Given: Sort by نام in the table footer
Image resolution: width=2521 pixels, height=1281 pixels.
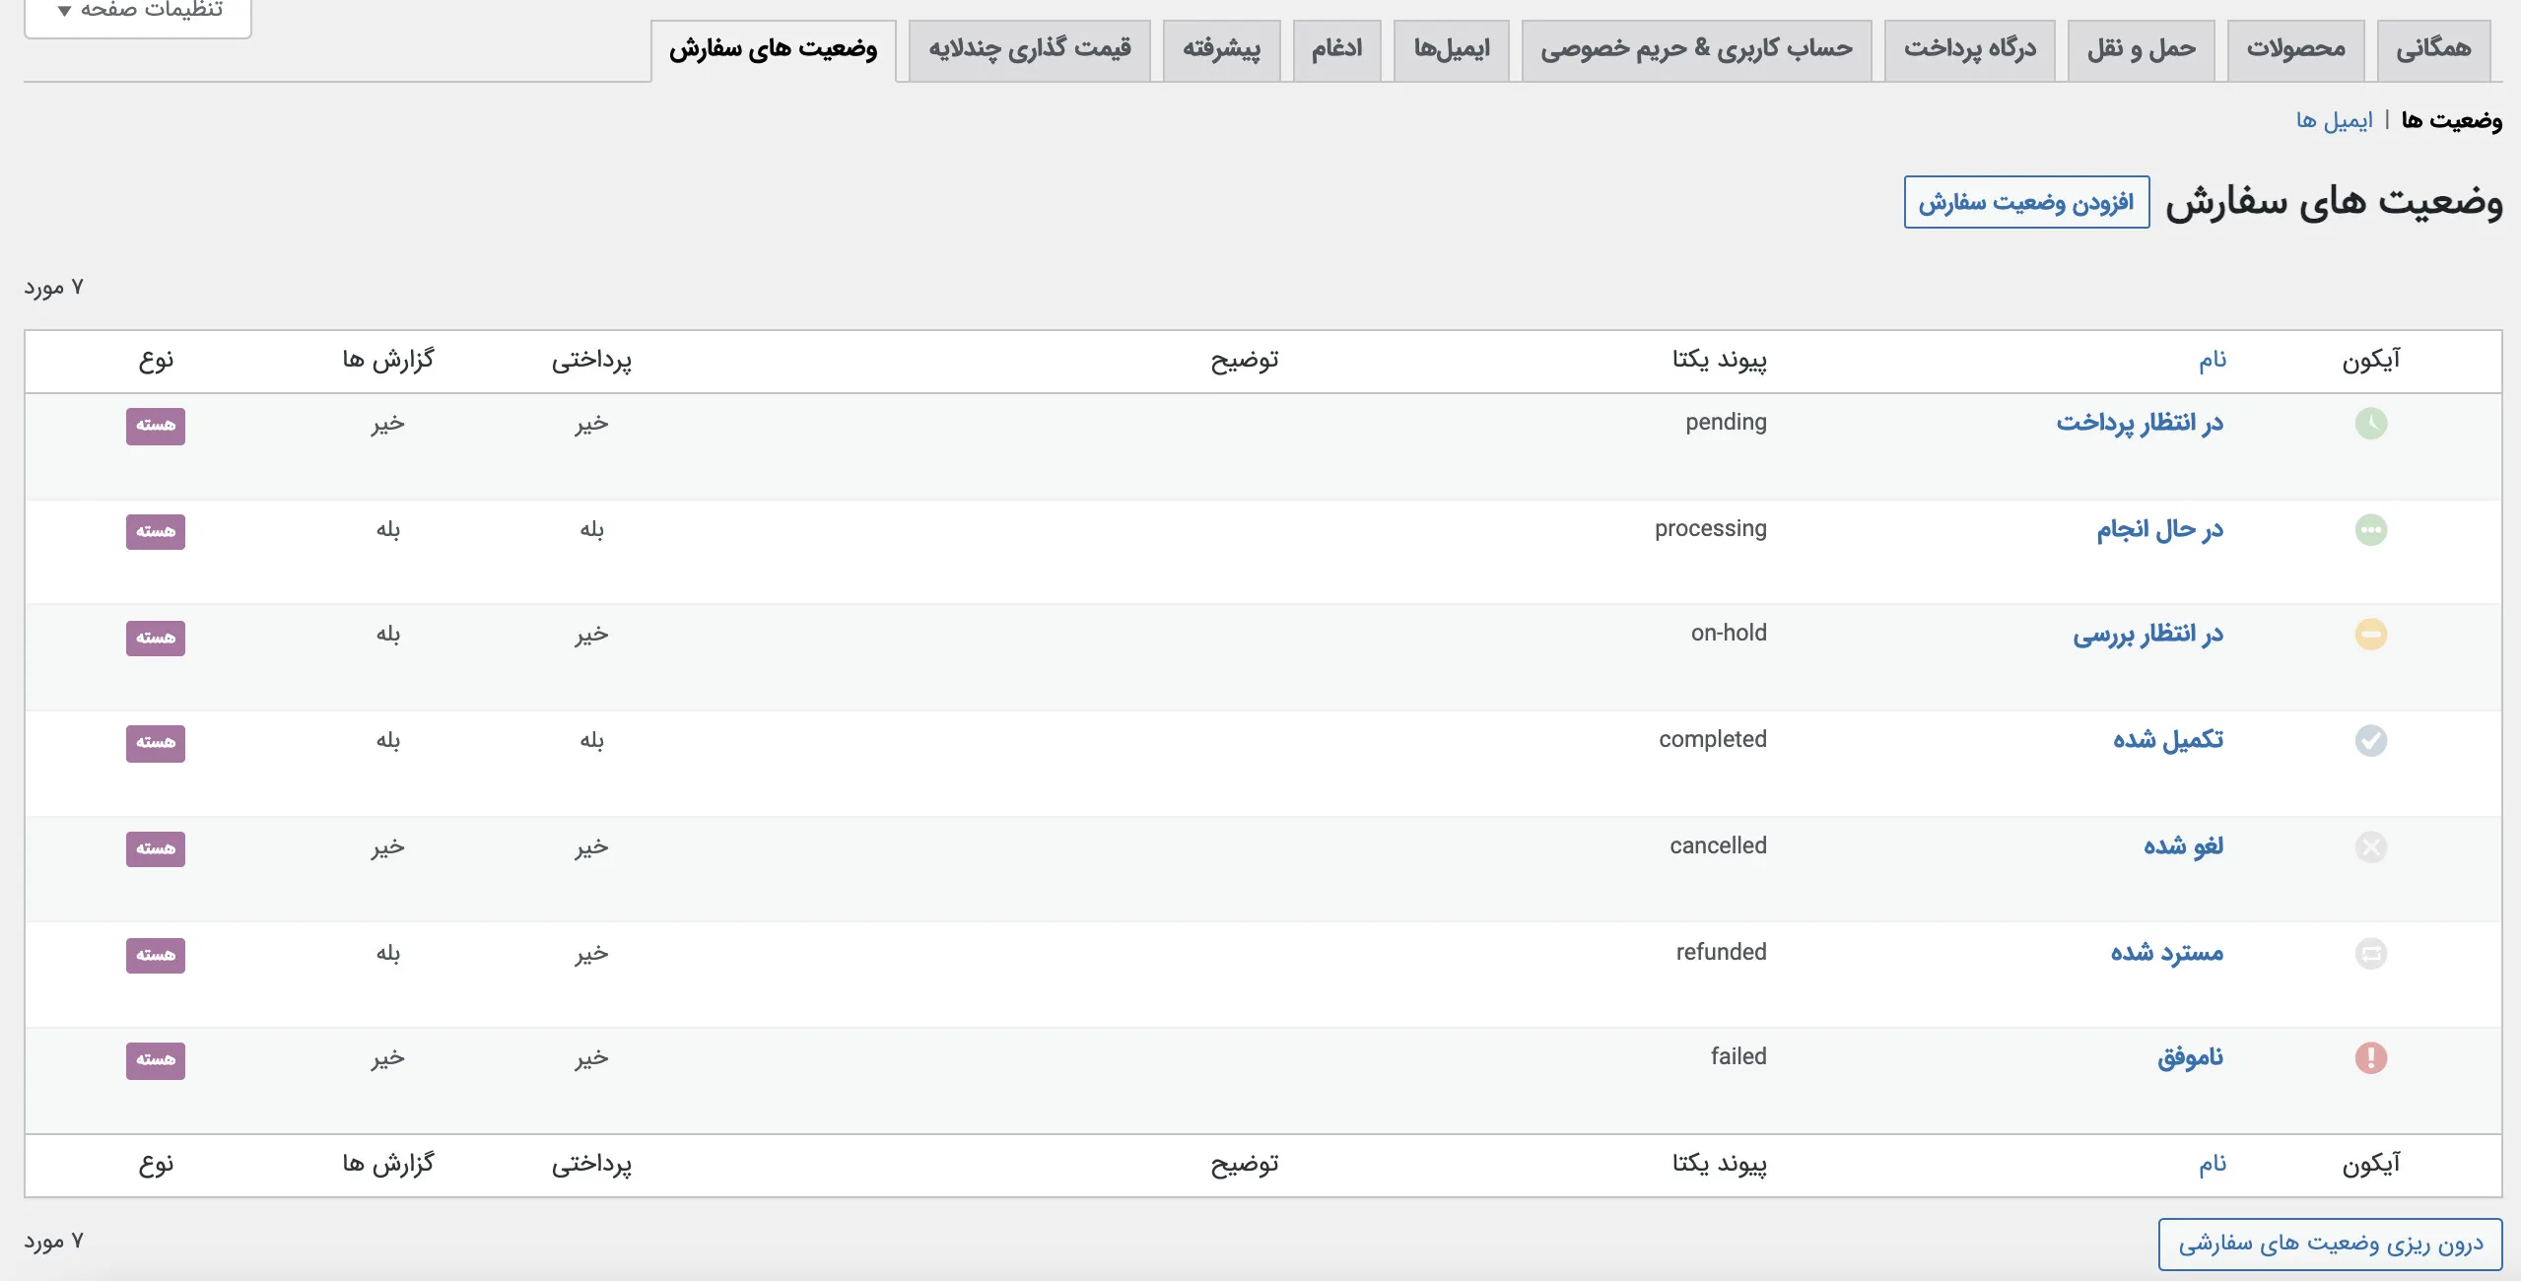Looking at the screenshot, I should pyautogui.click(x=2213, y=1165).
